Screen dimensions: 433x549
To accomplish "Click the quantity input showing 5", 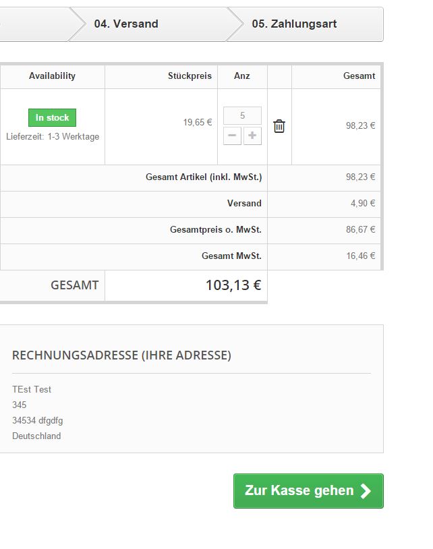I will coord(242,115).
